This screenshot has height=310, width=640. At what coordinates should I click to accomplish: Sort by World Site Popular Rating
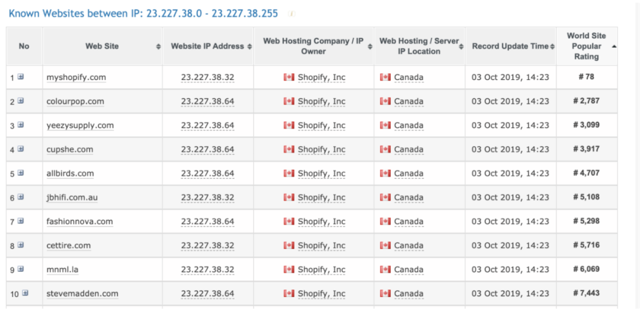point(614,46)
